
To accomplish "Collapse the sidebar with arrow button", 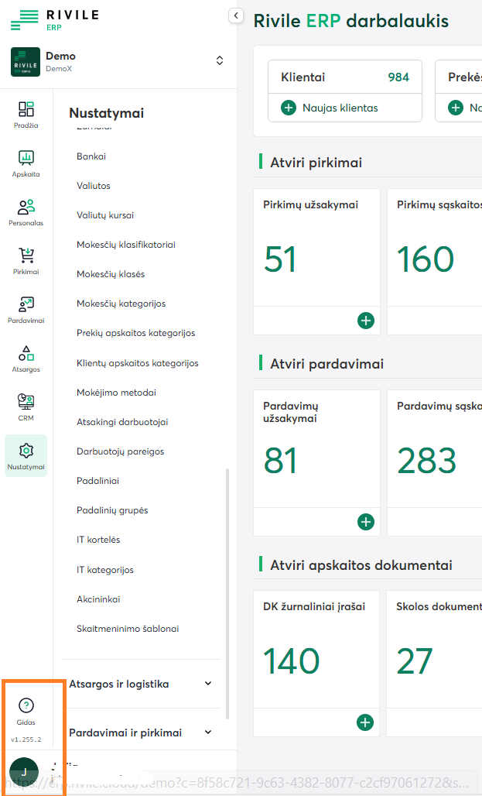I will click(x=236, y=15).
